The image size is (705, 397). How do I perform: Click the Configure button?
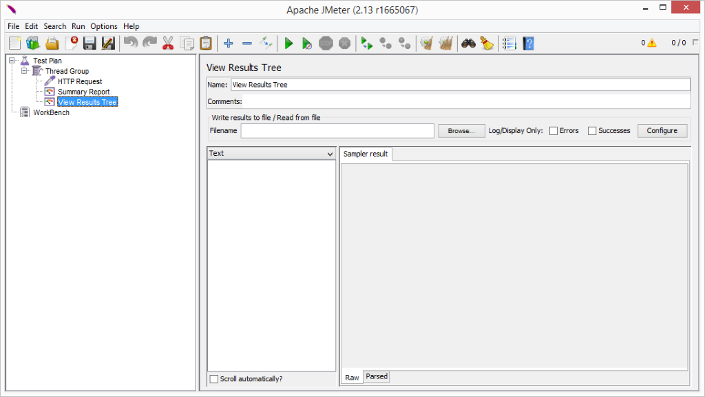pos(662,130)
